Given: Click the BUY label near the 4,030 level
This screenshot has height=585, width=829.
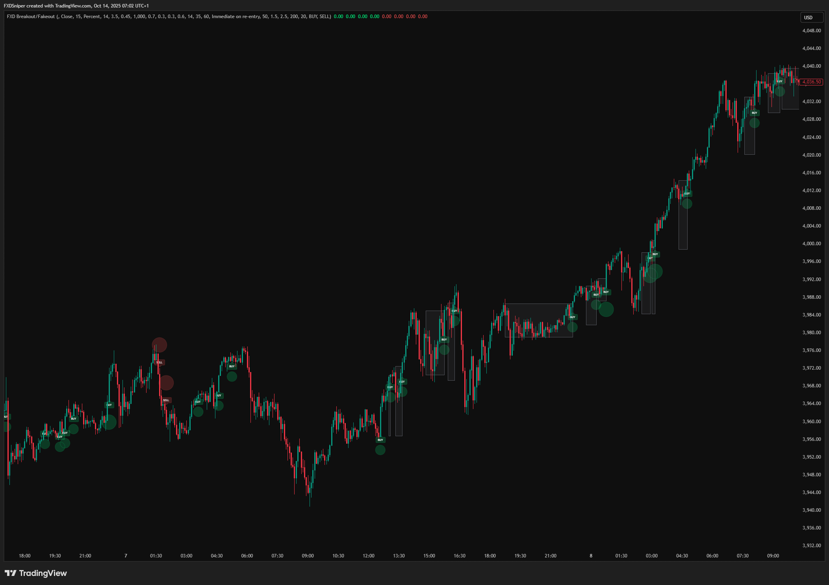Looking at the screenshot, I should click(x=754, y=113).
